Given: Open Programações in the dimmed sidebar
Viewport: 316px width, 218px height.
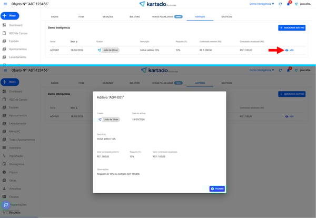Looking at the screenshot, I should (18, 205).
